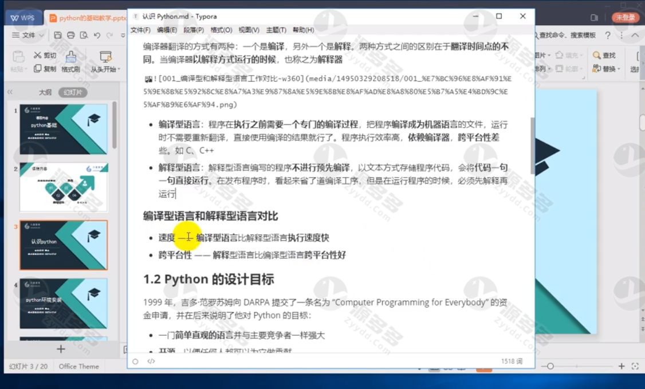The height and width of the screenshot is (389, 645).
Task: Click the 未登录 login button
Action: pos(626,17)
